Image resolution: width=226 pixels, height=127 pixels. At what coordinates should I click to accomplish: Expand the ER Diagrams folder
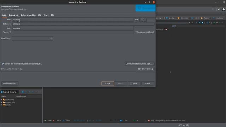[x=1, y=102]
